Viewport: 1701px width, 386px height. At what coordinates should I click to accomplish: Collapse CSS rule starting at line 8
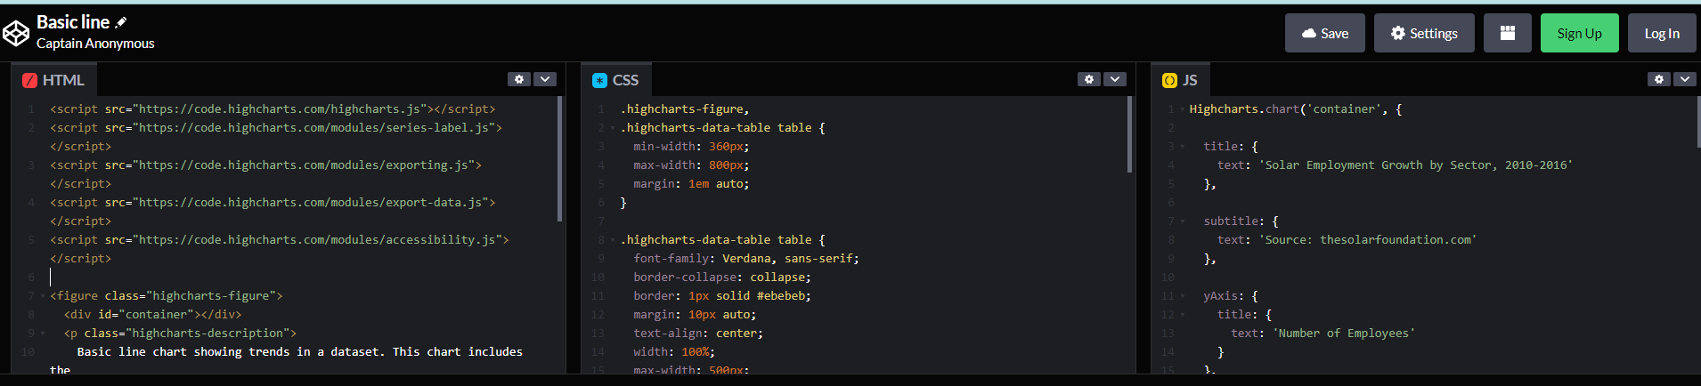[x=612, y=240]
